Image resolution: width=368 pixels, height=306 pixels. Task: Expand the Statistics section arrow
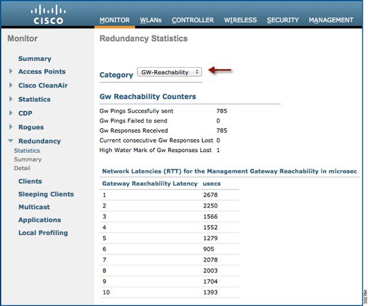click(x=11, y=99)
